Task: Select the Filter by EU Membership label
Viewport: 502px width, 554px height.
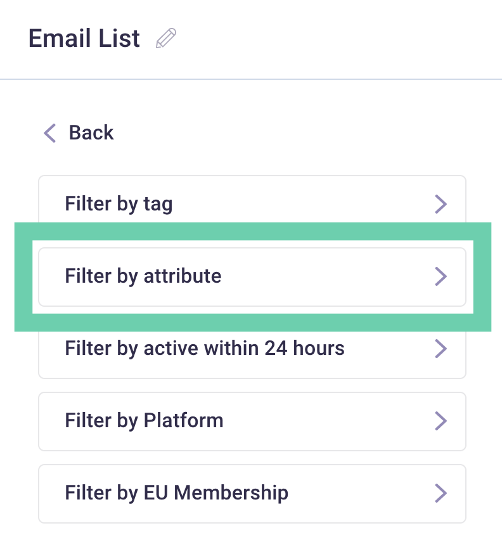Action: (177, 493)
